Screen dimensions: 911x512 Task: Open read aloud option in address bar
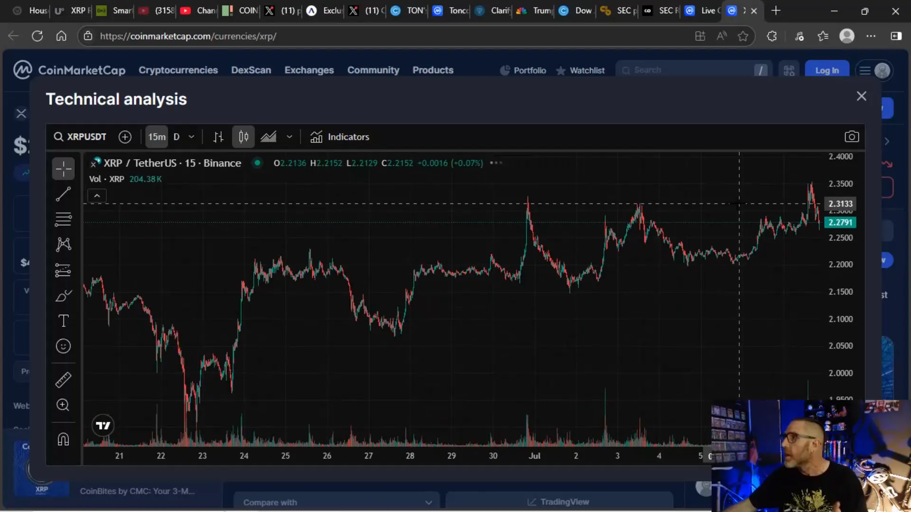722,36
